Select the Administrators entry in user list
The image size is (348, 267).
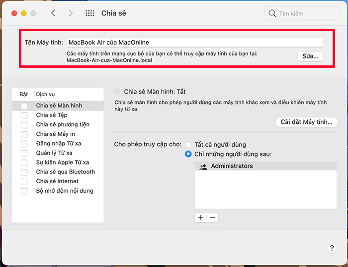tap(265, 166)
